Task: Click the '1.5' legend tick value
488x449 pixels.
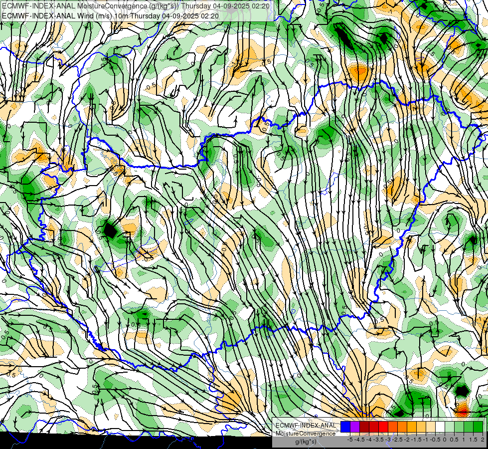Action: point(473,440)
